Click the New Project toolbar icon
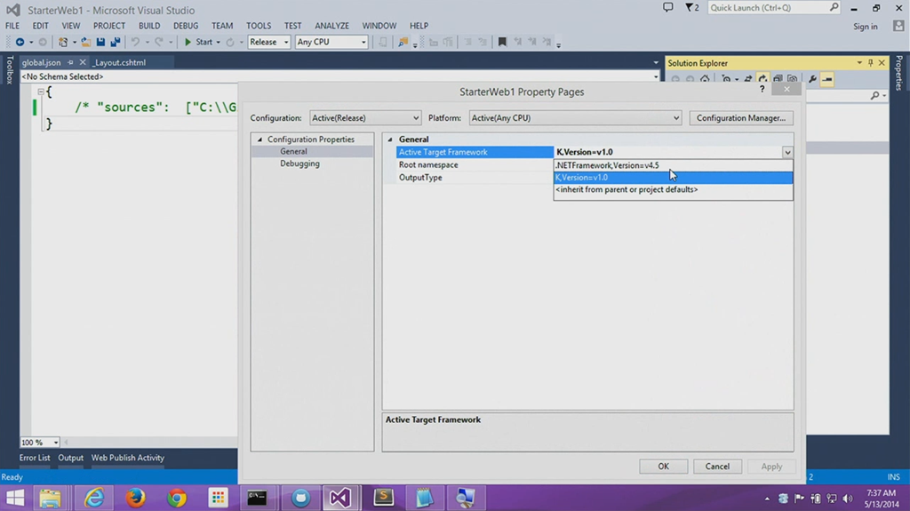This screenshot has width=910, height=511. point(63,42)
